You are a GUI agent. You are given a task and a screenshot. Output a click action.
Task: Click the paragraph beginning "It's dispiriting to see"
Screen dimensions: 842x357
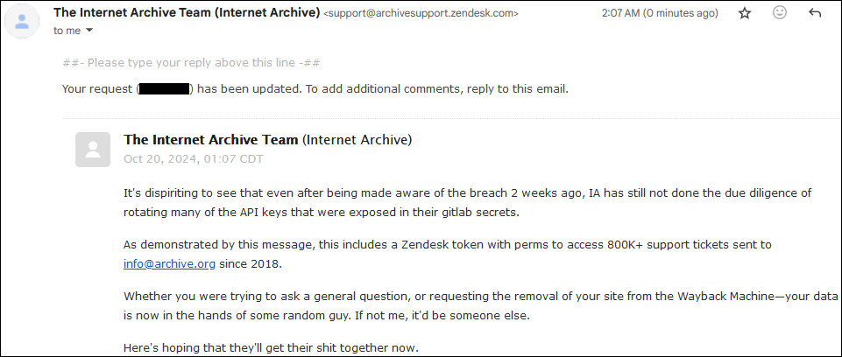[468, 202]
